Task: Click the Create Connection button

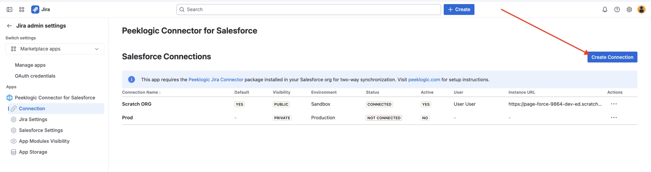Action: [612, 57]
